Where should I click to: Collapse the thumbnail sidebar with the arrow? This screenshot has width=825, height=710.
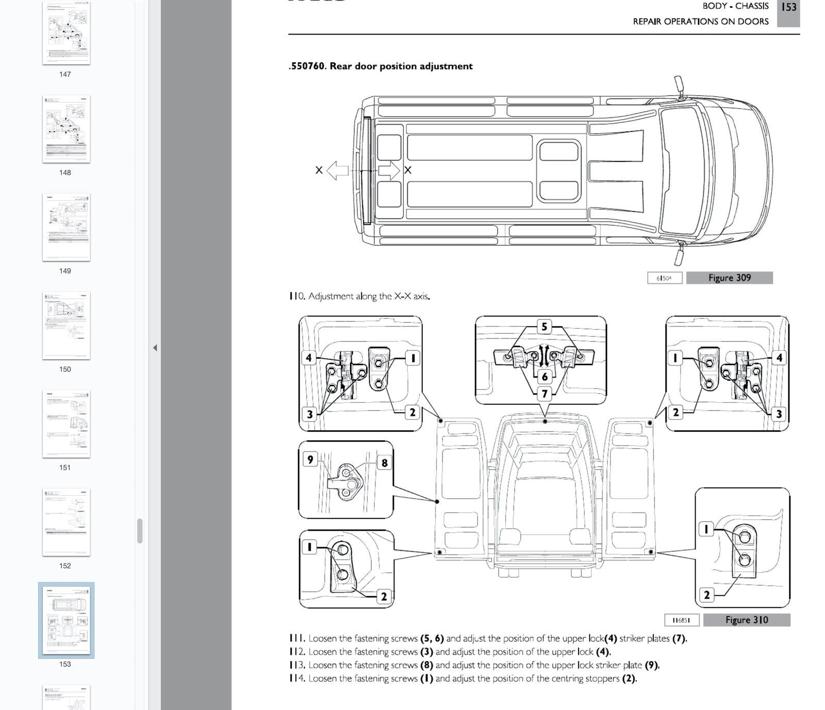pos(155,348)
